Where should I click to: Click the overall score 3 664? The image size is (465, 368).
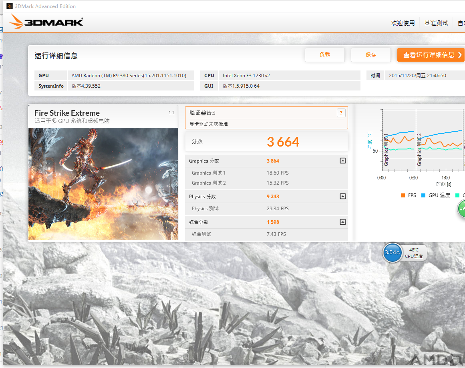coord(283,142)
